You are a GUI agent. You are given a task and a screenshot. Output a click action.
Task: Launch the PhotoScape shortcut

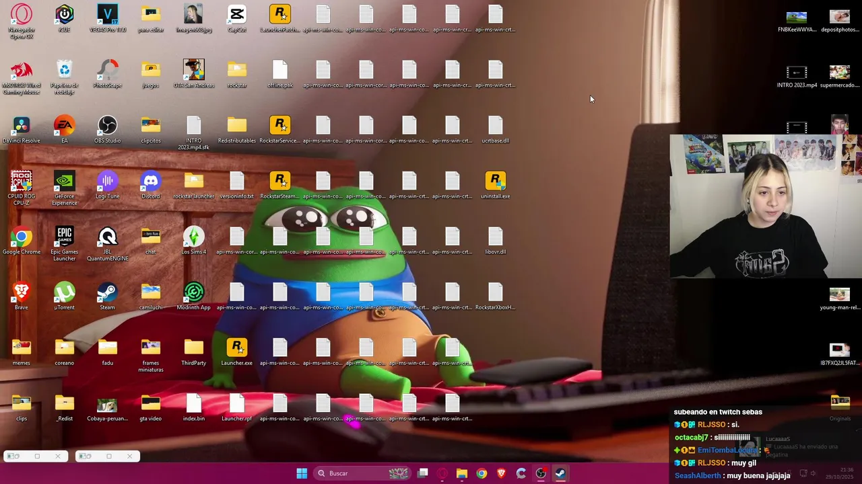coord(108,74)
